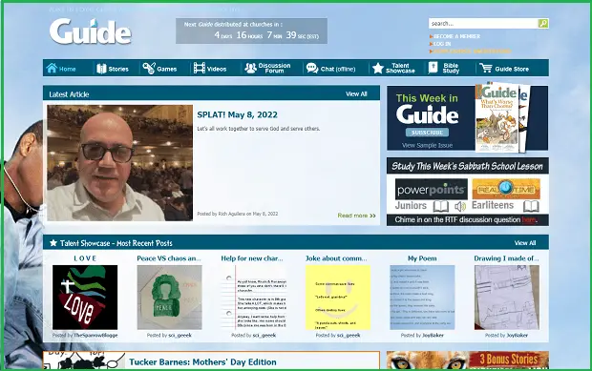The image size is (592, 371).
Task: Click the 'This Week in' banner text
Action: point(427,98)
